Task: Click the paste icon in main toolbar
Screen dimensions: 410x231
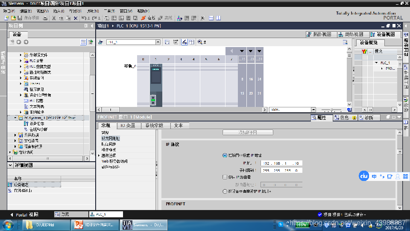Action: 68,18
